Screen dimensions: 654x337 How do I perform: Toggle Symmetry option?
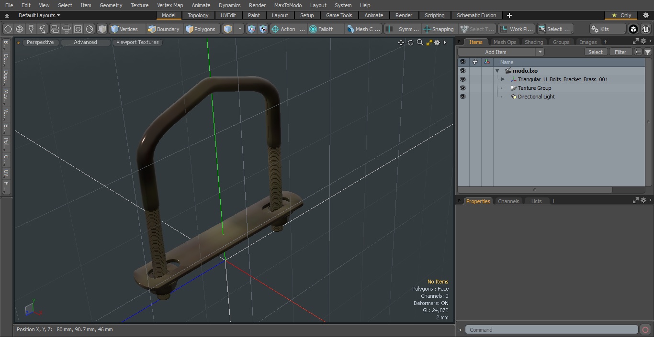pos(403,29)
